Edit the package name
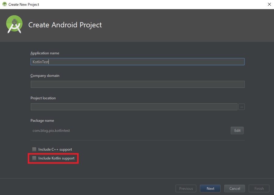The height and width of the screenshot is (195, 274). [x=237, y=130]
